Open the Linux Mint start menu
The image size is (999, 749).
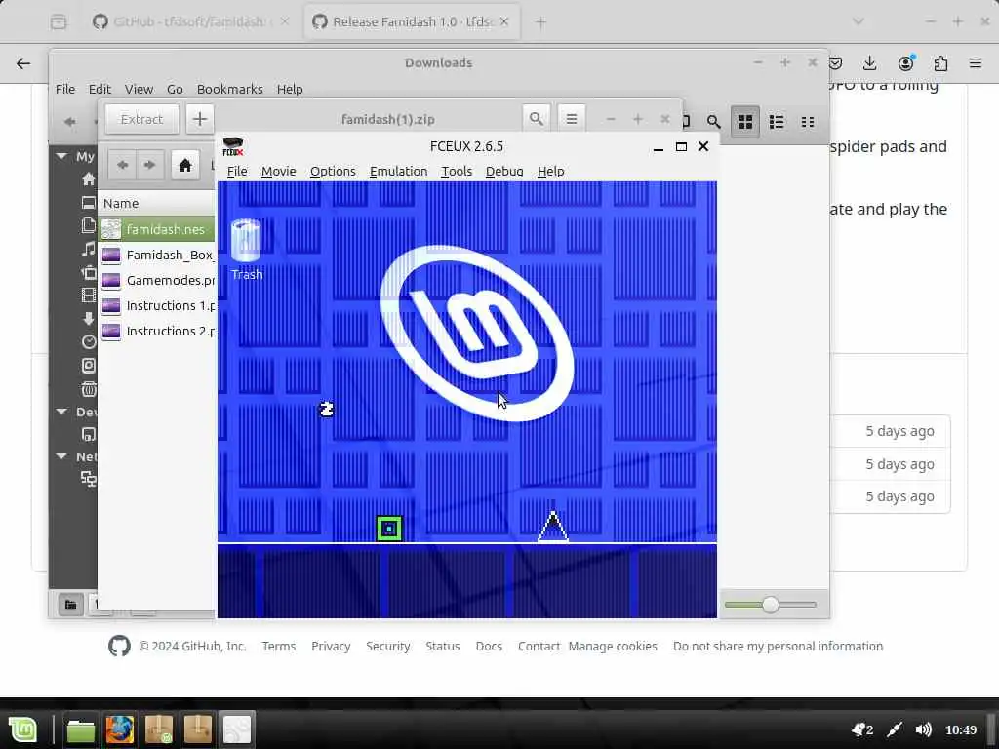23,729
